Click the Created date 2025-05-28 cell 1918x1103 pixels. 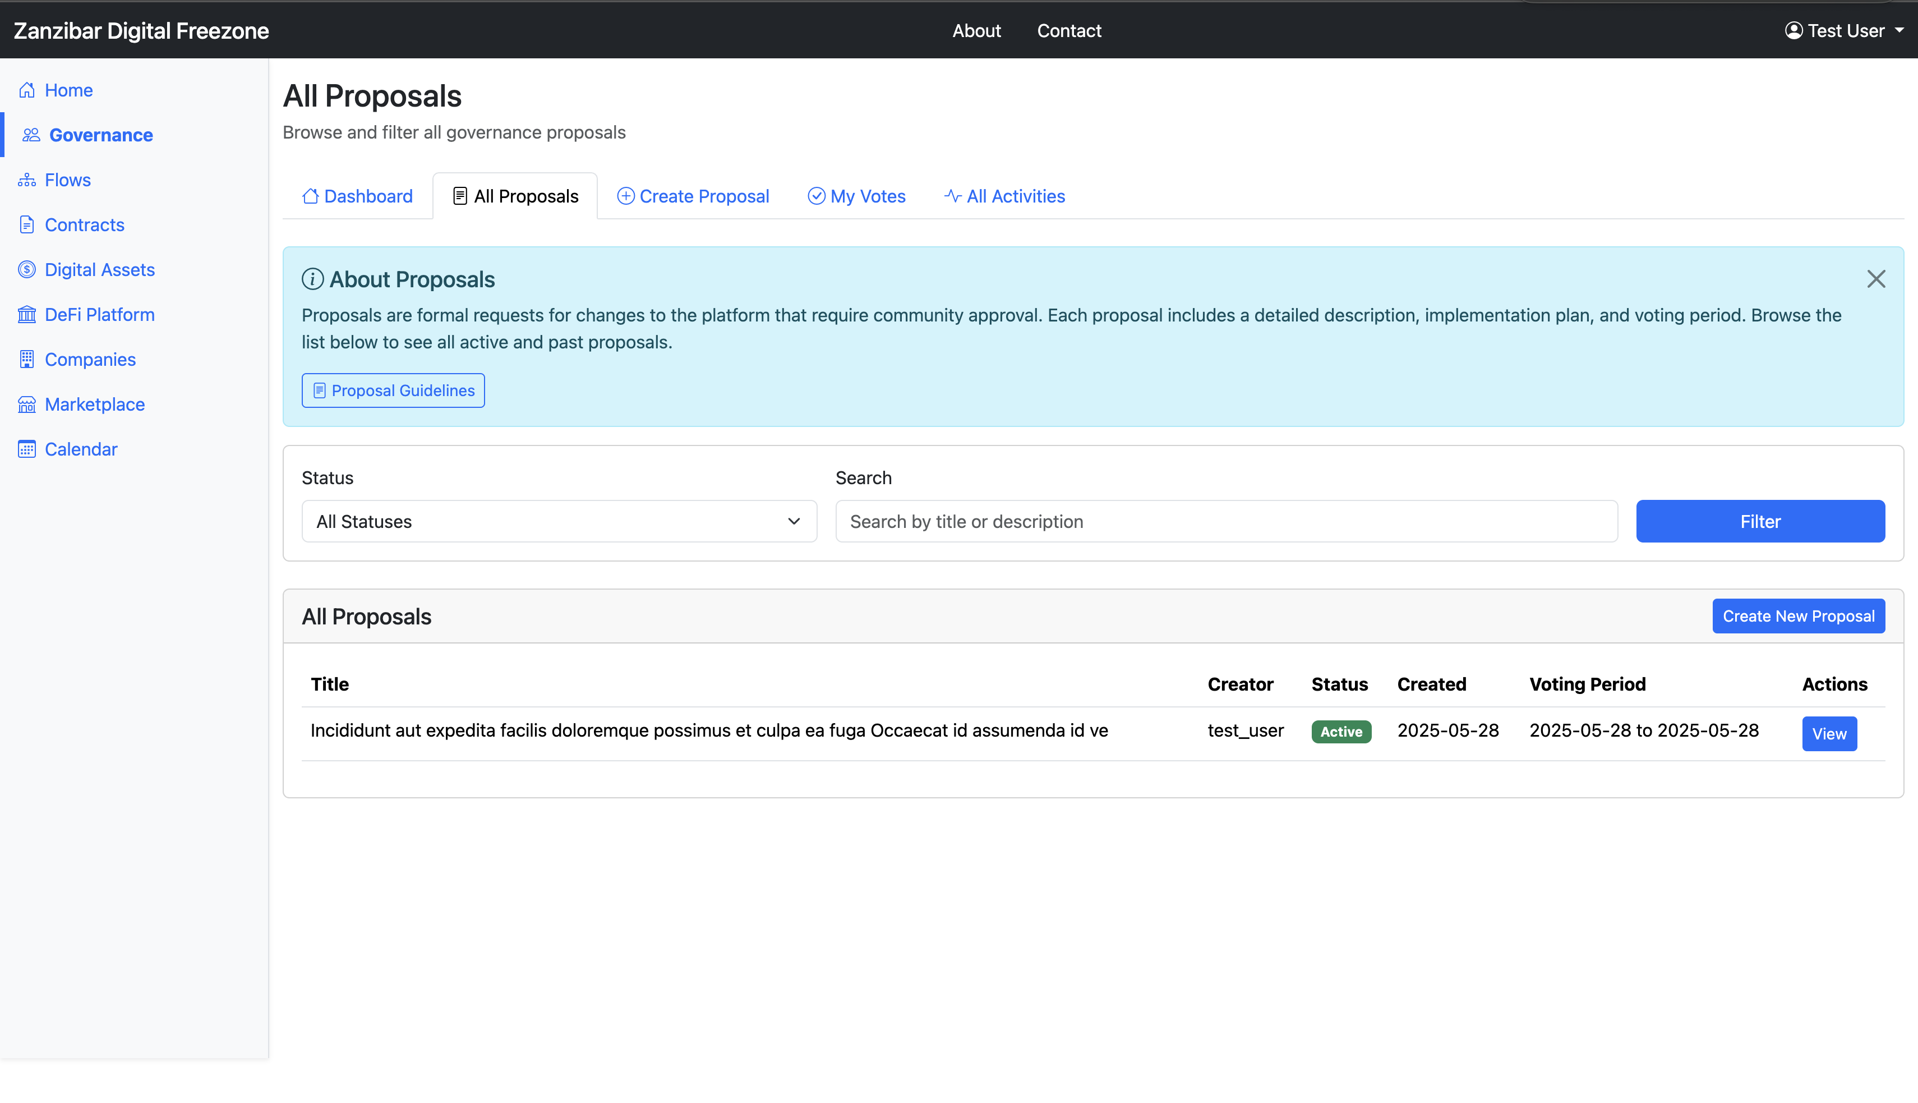tap(1448, 731)
